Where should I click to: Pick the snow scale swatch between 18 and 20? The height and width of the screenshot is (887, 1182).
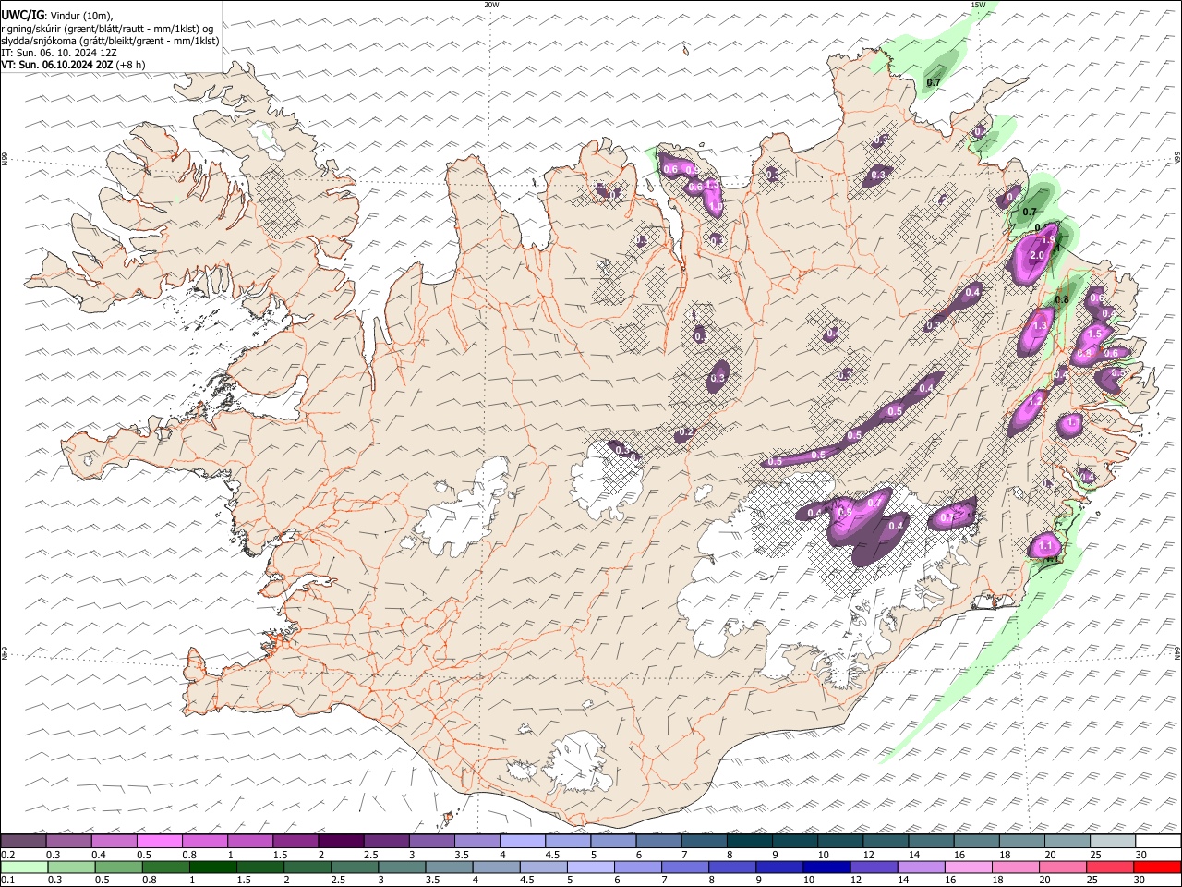coord(1022,842)
